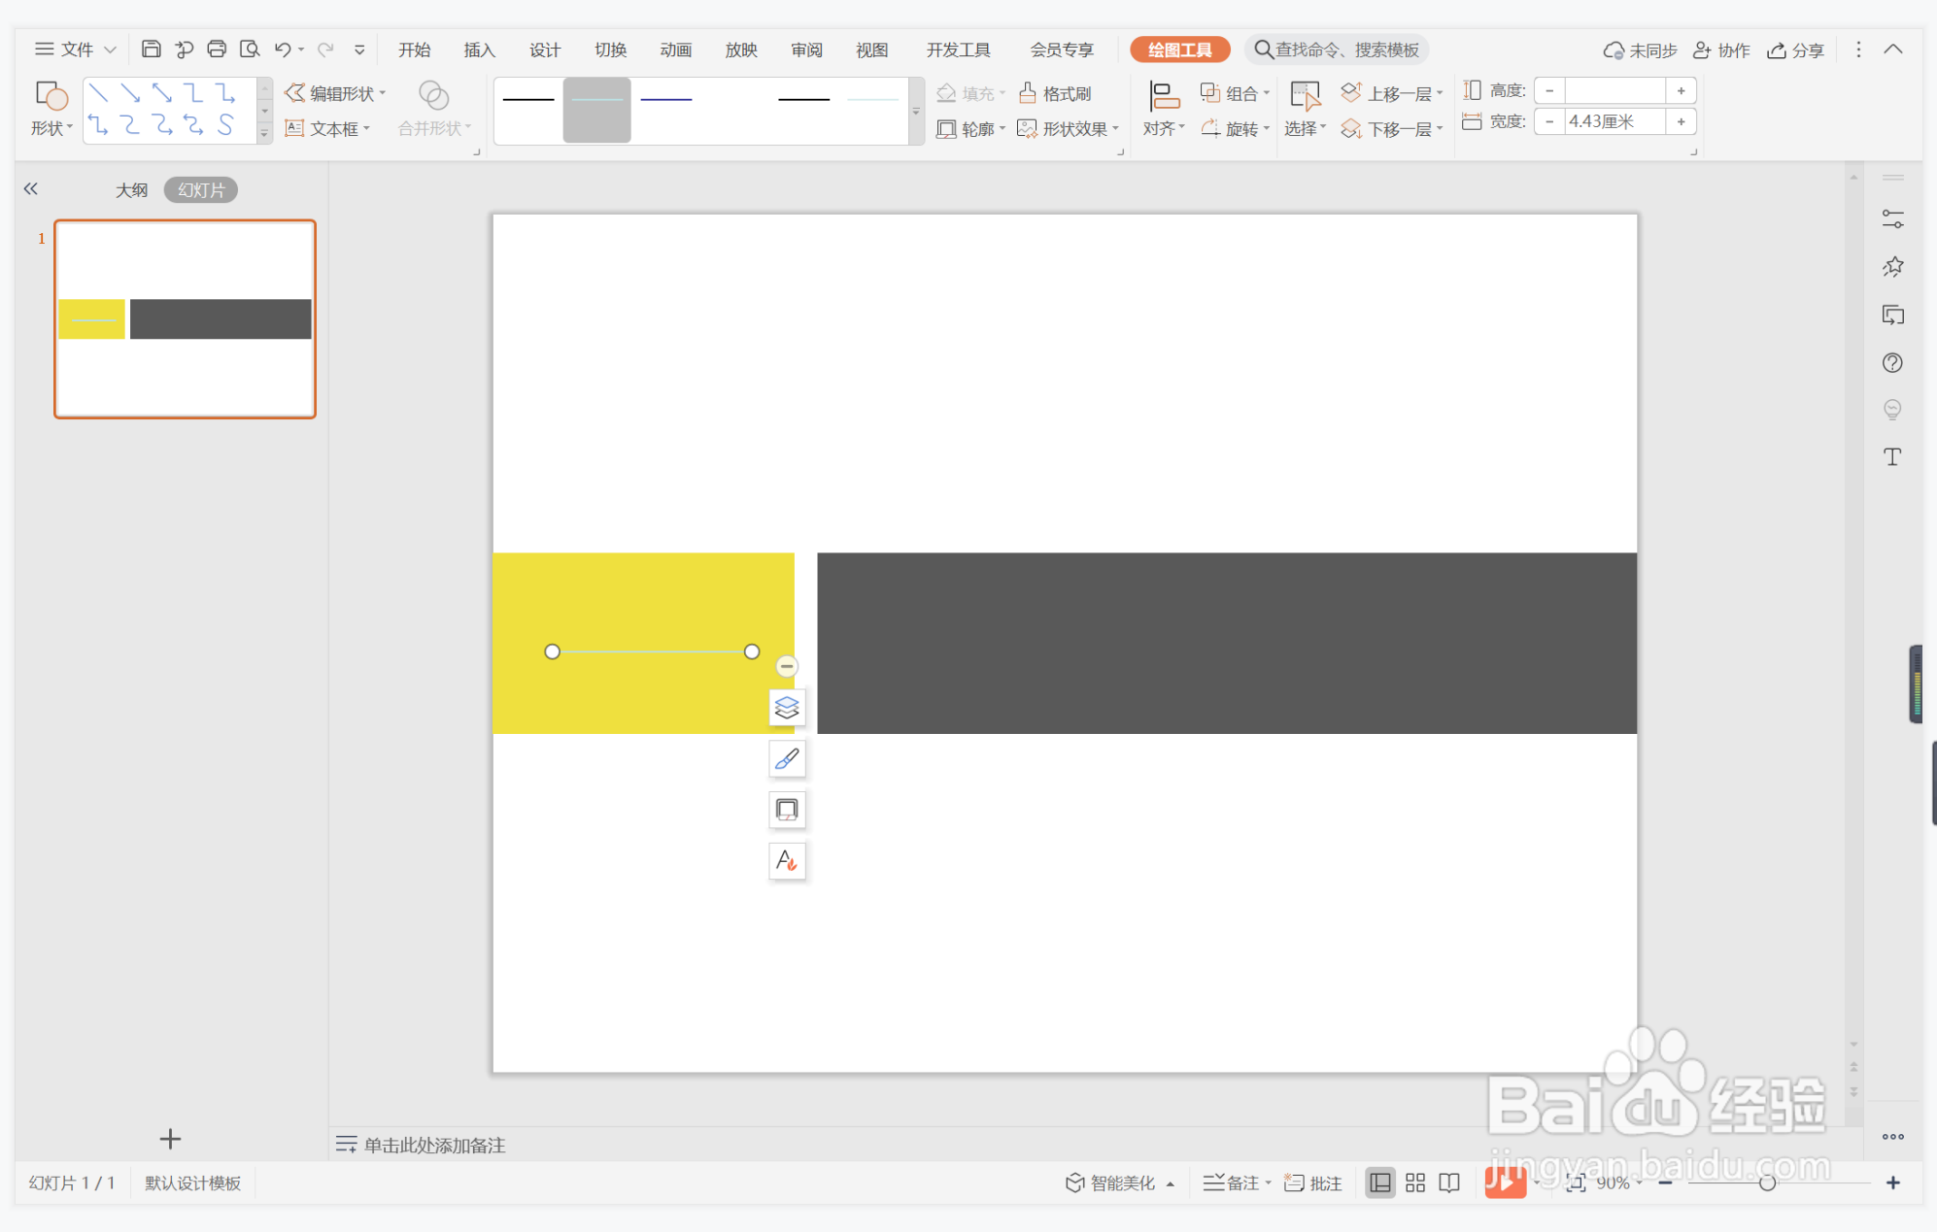Click the floating layers icon beside the shape
Viewport: 1937px width, 1232px height.
click(x=787, y=707)
